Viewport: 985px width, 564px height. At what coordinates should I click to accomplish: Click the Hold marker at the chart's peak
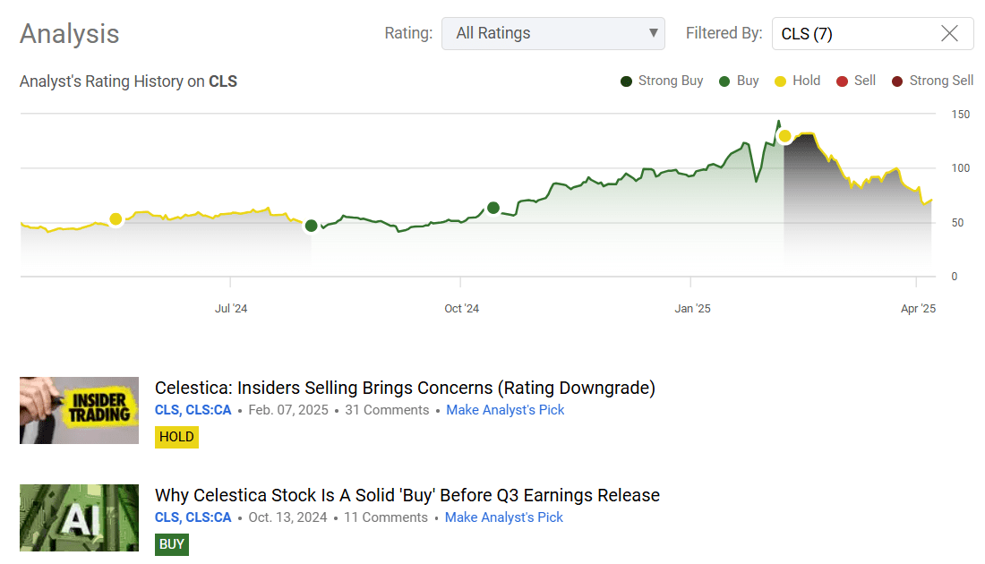coord(785,136)
